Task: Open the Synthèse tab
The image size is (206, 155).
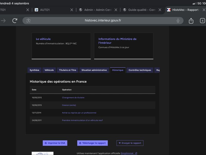Action: tap(35, 70)
